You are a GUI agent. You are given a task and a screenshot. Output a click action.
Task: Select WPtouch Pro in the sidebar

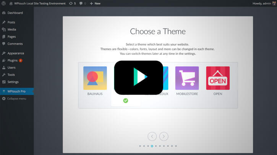click(x=16, y=91)
